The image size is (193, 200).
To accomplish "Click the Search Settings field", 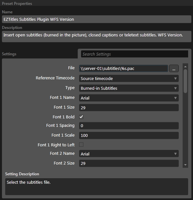I will point(135,54).
